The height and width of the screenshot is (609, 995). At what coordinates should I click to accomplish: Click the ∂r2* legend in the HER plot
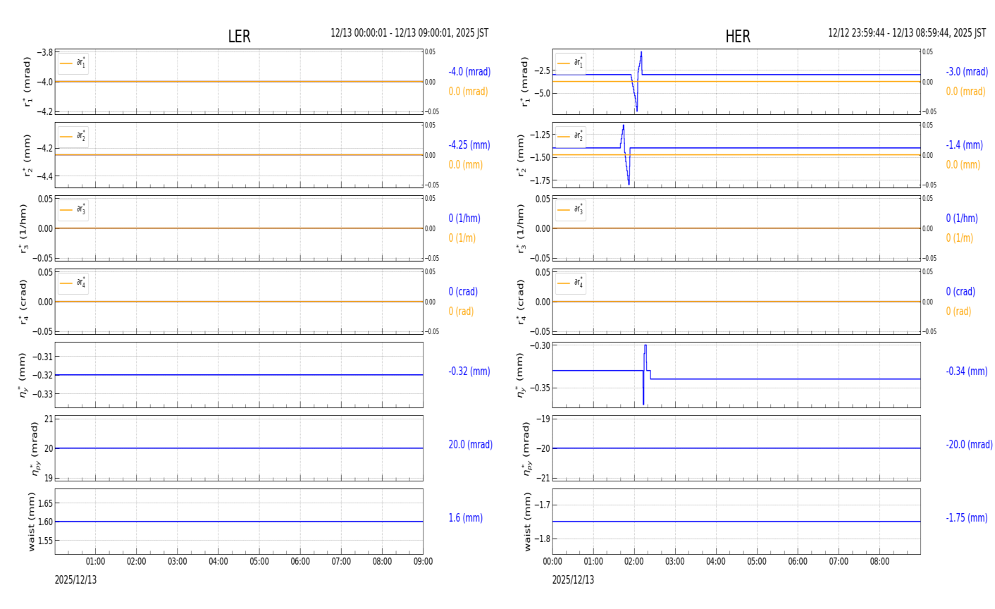[570, 137]
